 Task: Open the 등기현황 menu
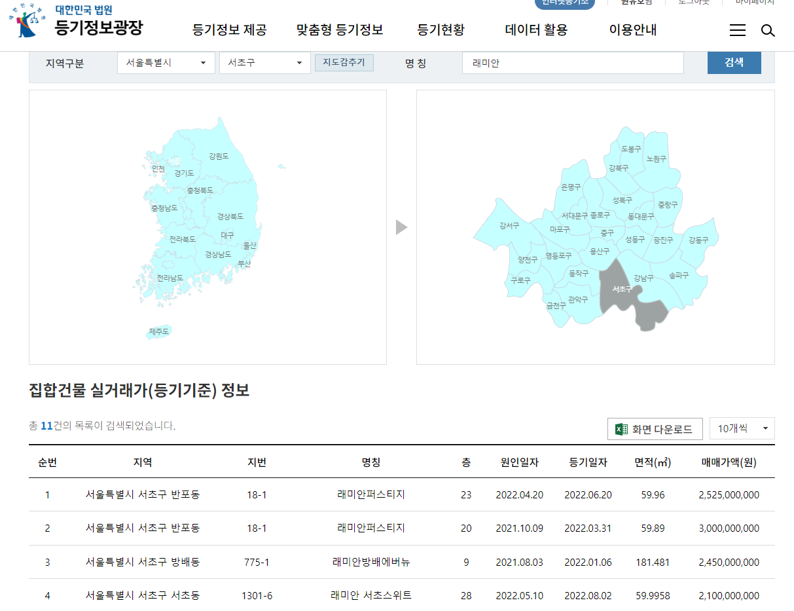441,30
